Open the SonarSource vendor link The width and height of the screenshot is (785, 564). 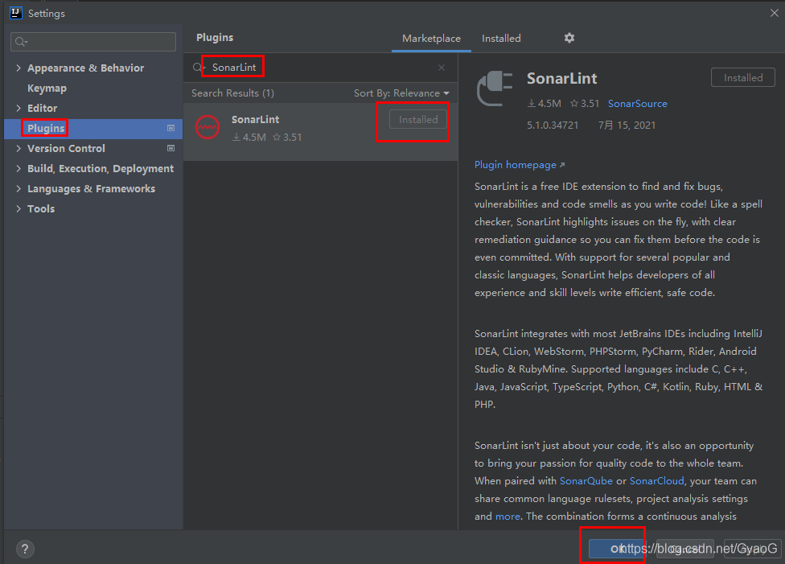pos(637,104)
